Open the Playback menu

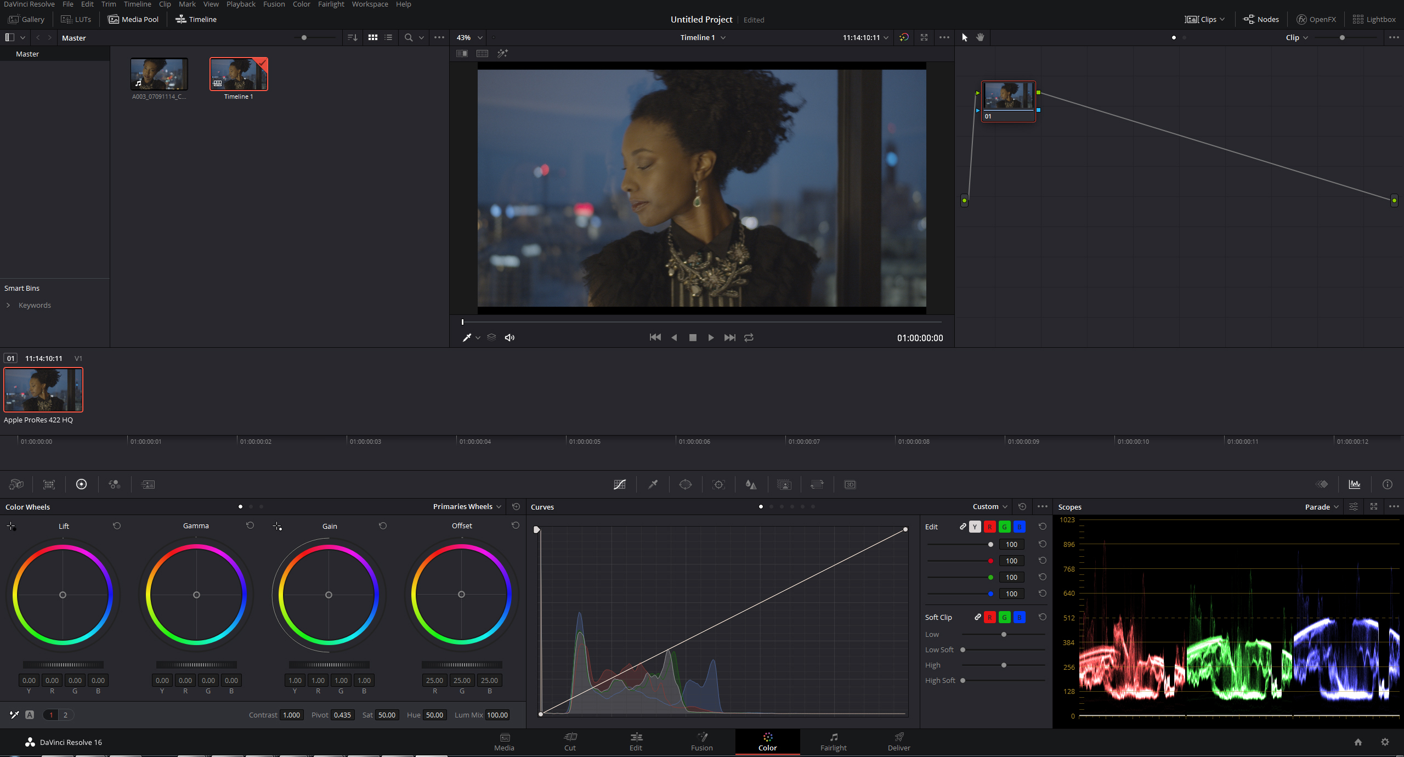pos(241,4)
